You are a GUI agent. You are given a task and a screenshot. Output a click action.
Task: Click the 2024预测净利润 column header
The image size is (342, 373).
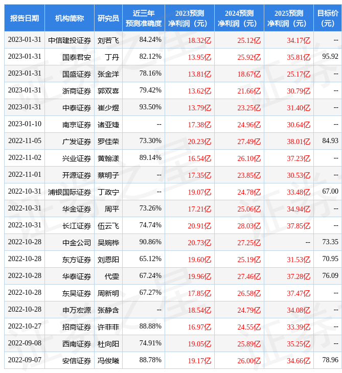click(x=239, y=18)
